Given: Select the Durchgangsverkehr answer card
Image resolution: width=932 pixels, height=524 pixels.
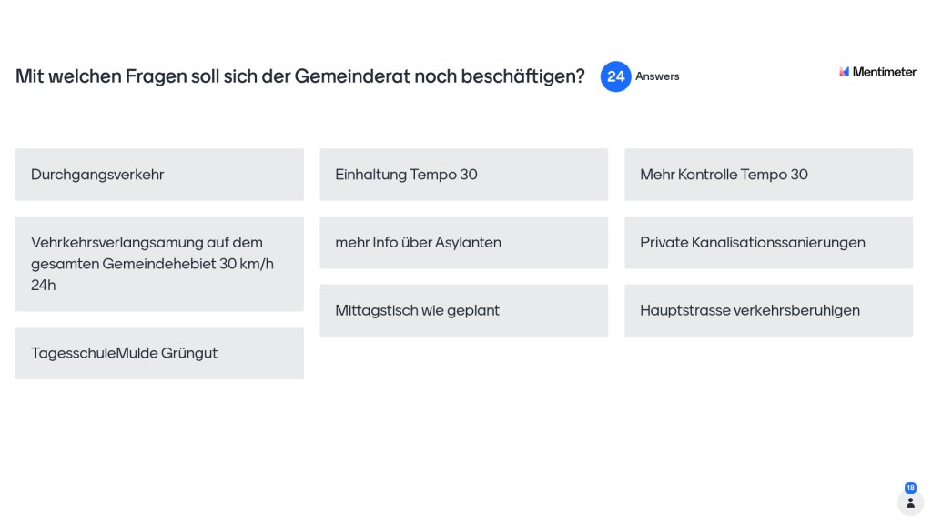Looking at the screenshot, I should tap(159, 175).
